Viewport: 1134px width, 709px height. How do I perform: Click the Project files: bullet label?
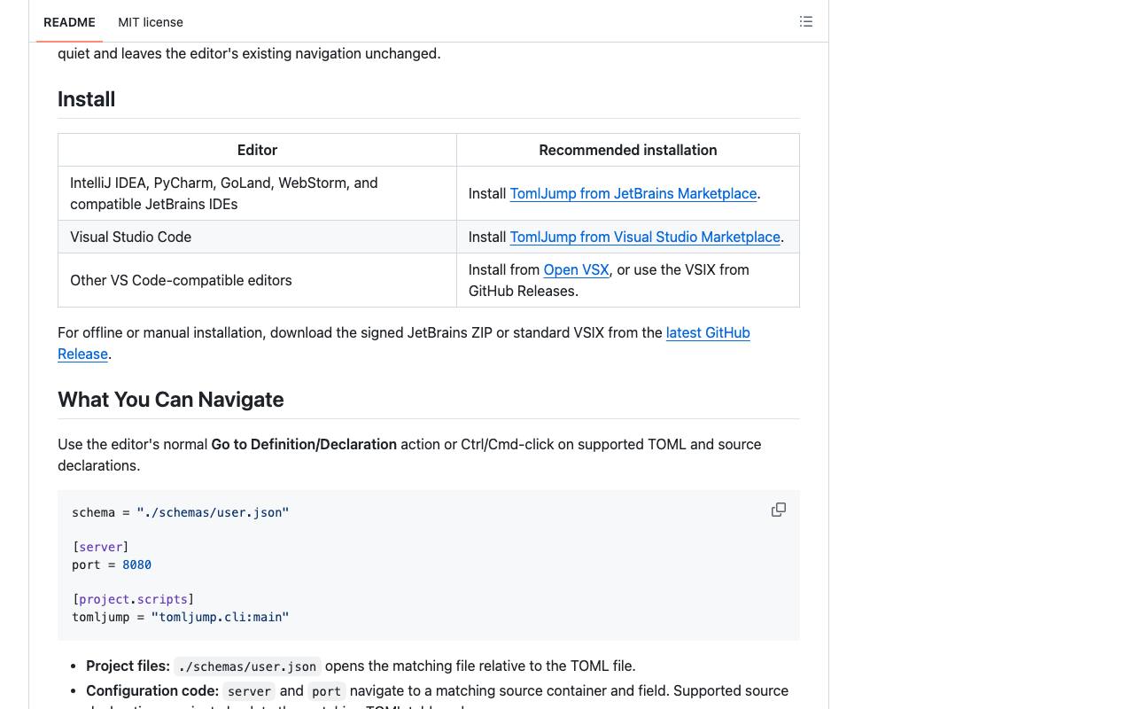pyautogui.click(x=128, y=666)
